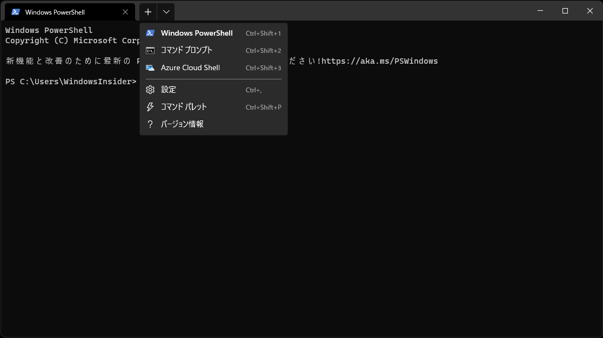The height and width of the screenshot is (338, 603).
Task: Click the settings gear icon
Action: click(150, 90)
